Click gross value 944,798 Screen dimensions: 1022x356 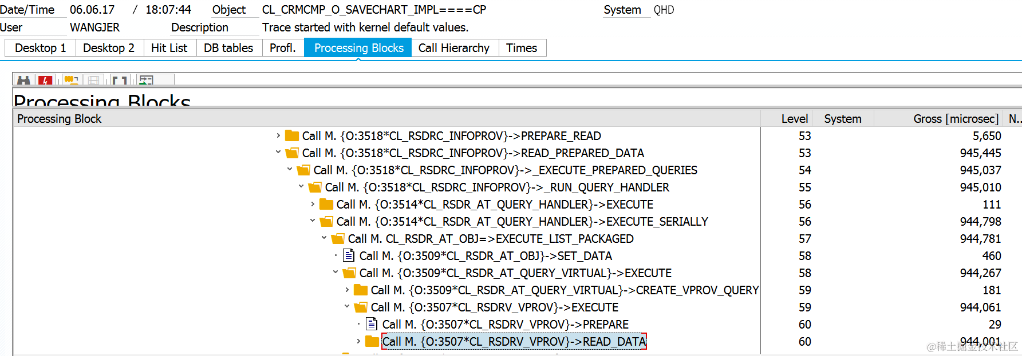(x=980, y=222)
